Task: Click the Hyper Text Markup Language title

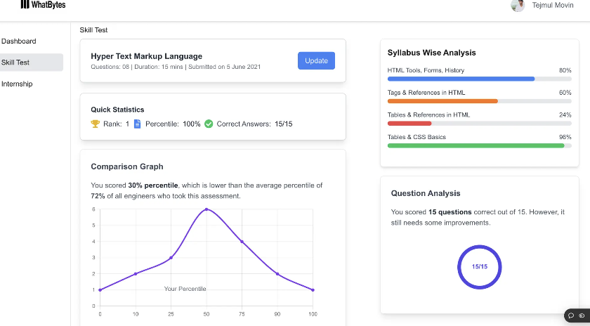Action: pyautogui.click(x=146, y=56)
